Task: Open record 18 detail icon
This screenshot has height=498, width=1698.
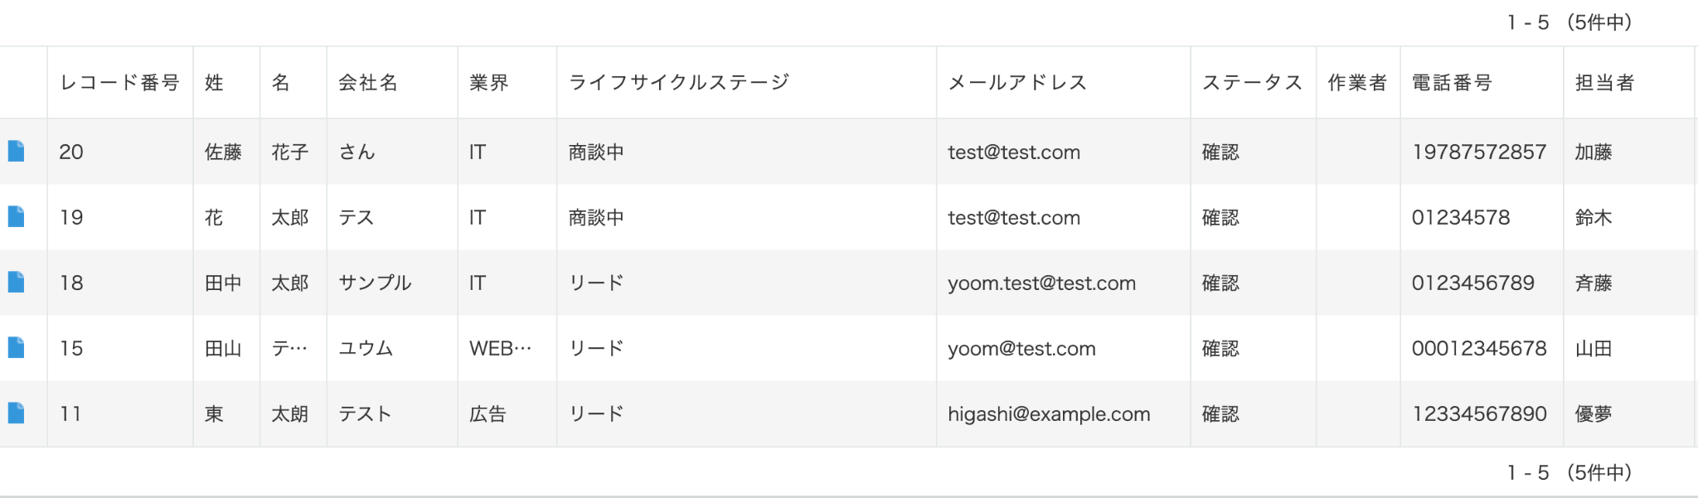Action: [16, 282]
